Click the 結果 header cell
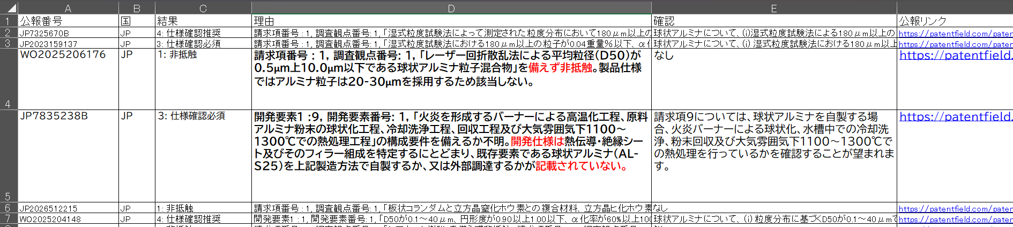Screen dimensions: 1013x227 [x=203, y=21]
